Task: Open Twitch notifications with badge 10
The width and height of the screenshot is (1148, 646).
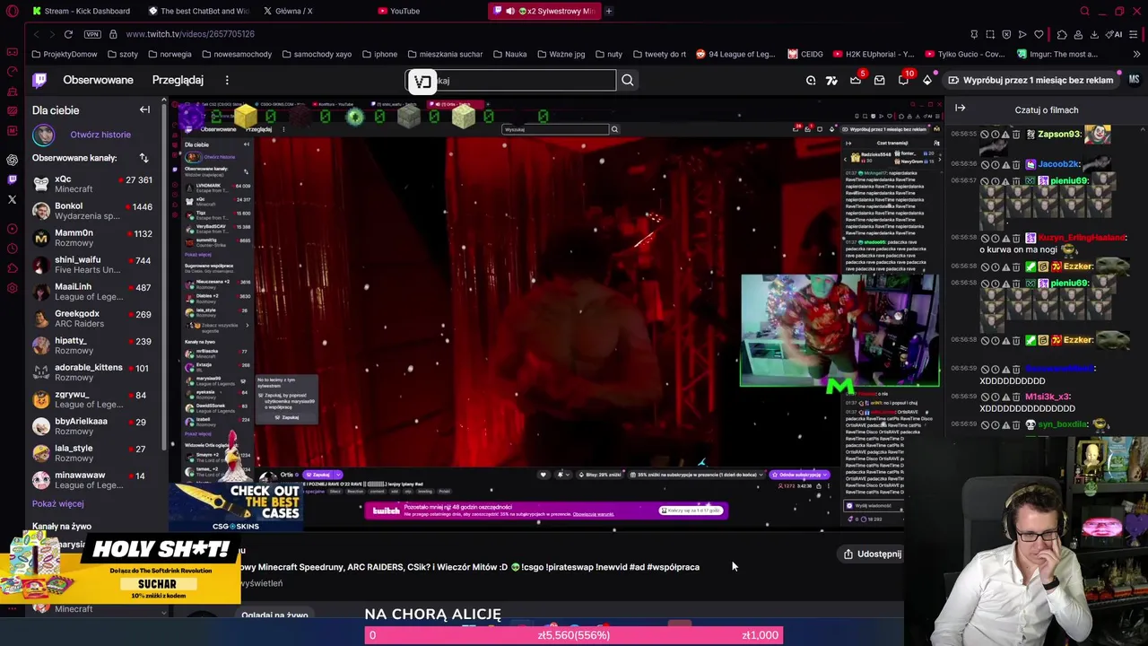Action: coord(904,80)
